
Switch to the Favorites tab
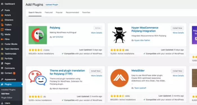click(x=86, y=13)
